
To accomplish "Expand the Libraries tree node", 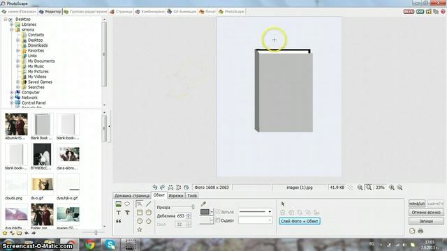I will (12, 24).
